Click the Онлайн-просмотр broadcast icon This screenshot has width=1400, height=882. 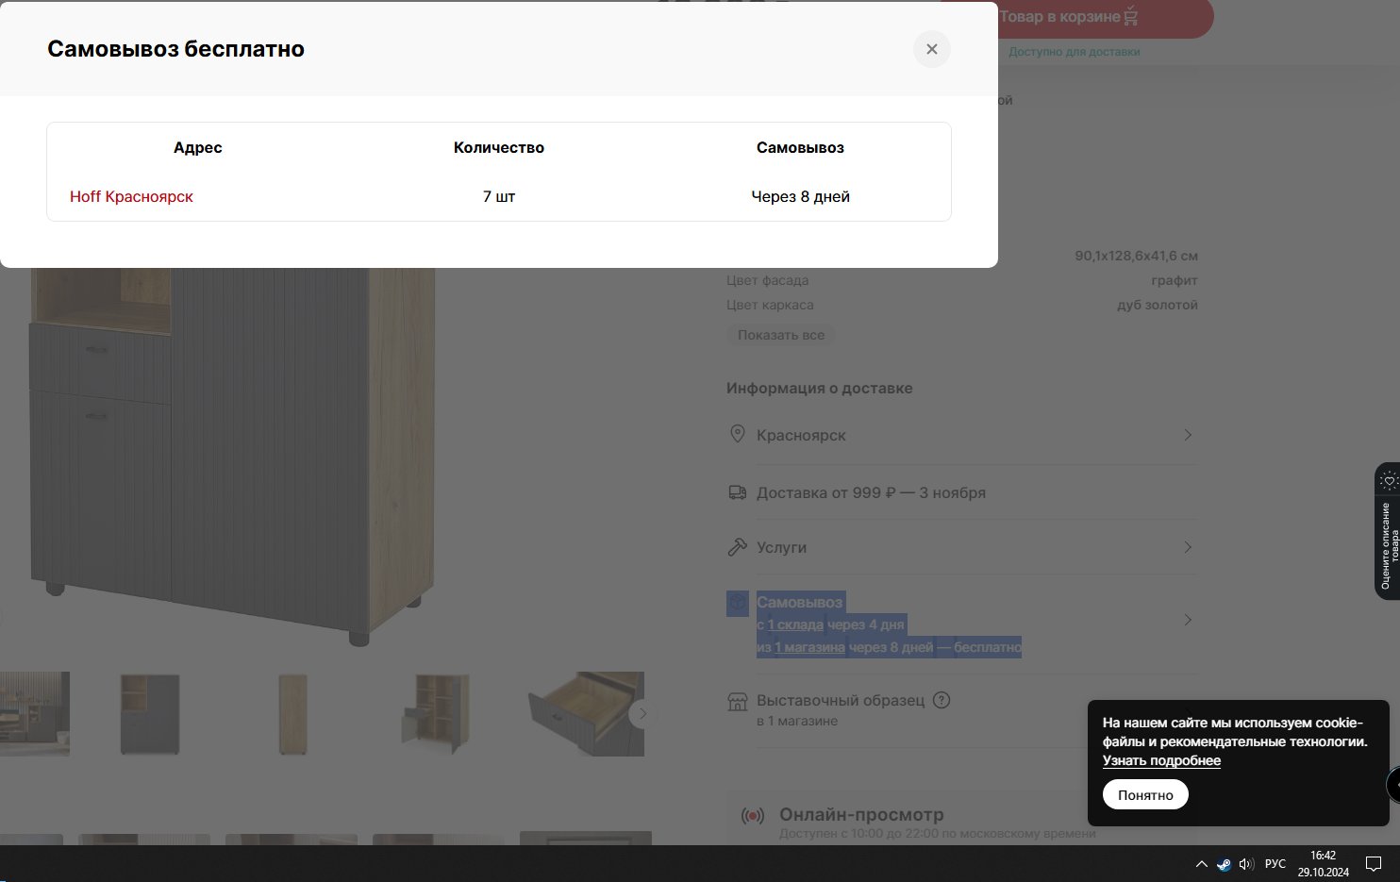point(753,816)
